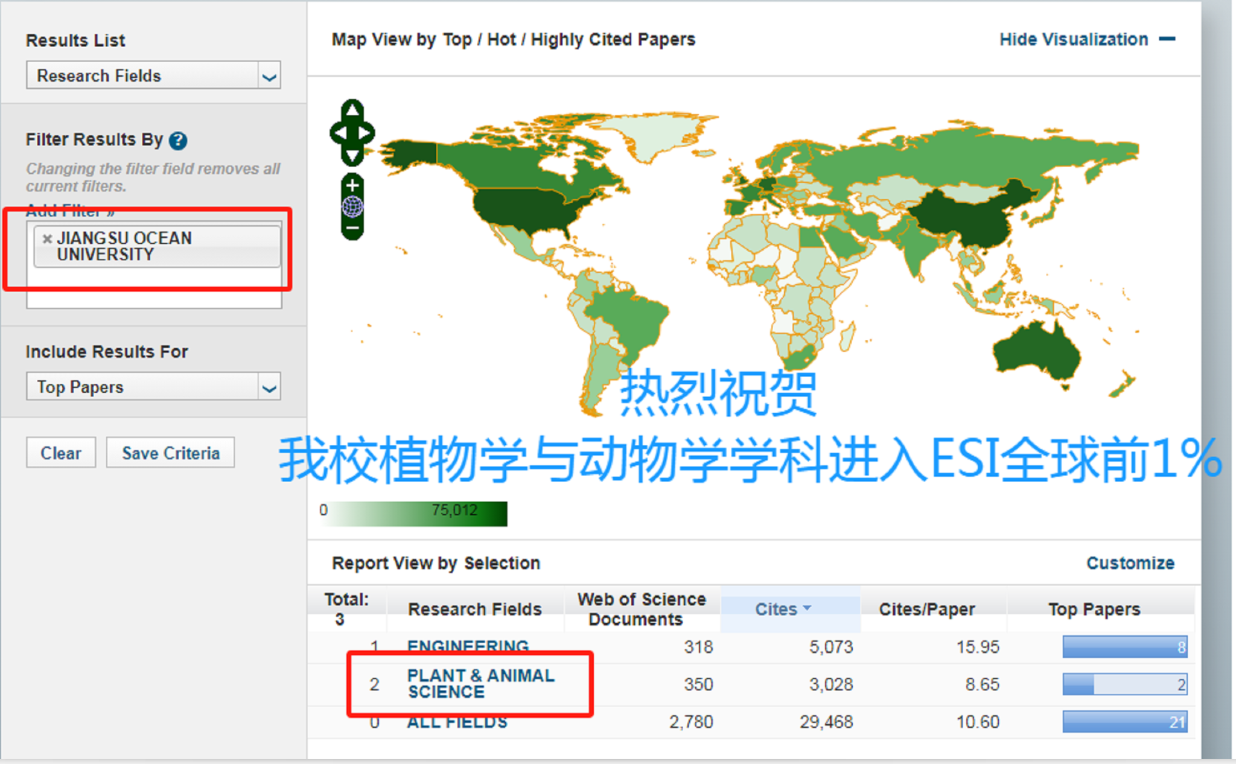Pan the map up arrow

pos(352,110)
